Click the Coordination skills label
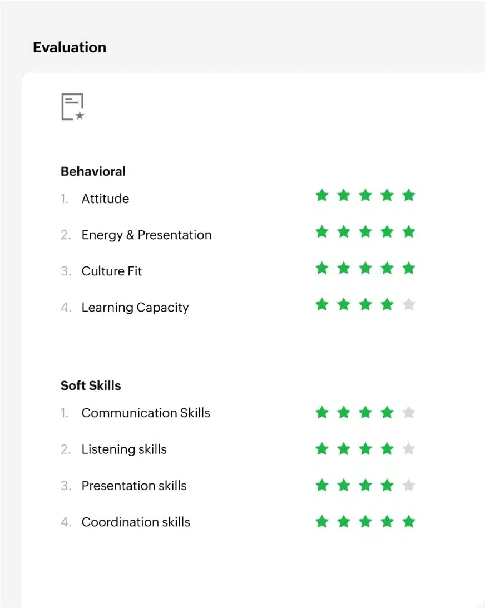Viewport: 485px width, 608px height. pyautogui.click(x=136, y=522)
